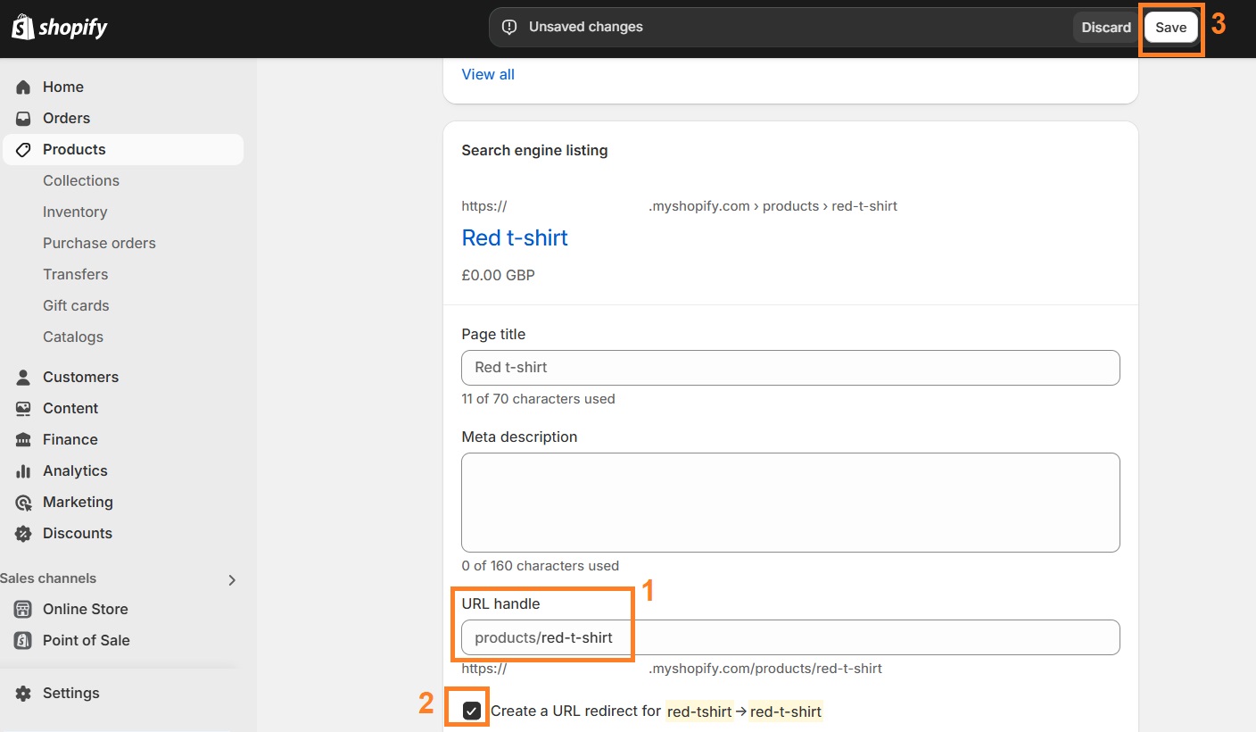Click the full URL under URL handle field

[x=672, y=669]
